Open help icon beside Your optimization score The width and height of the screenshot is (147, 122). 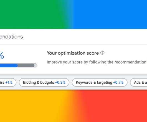(x=102, y=53)
